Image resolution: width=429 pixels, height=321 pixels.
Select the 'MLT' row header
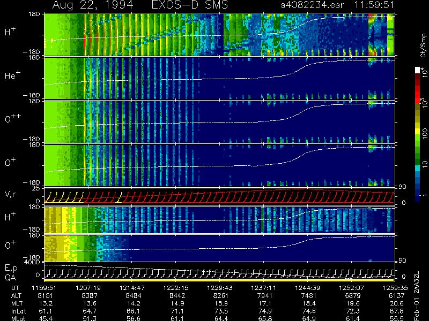(x=17, y=303)
